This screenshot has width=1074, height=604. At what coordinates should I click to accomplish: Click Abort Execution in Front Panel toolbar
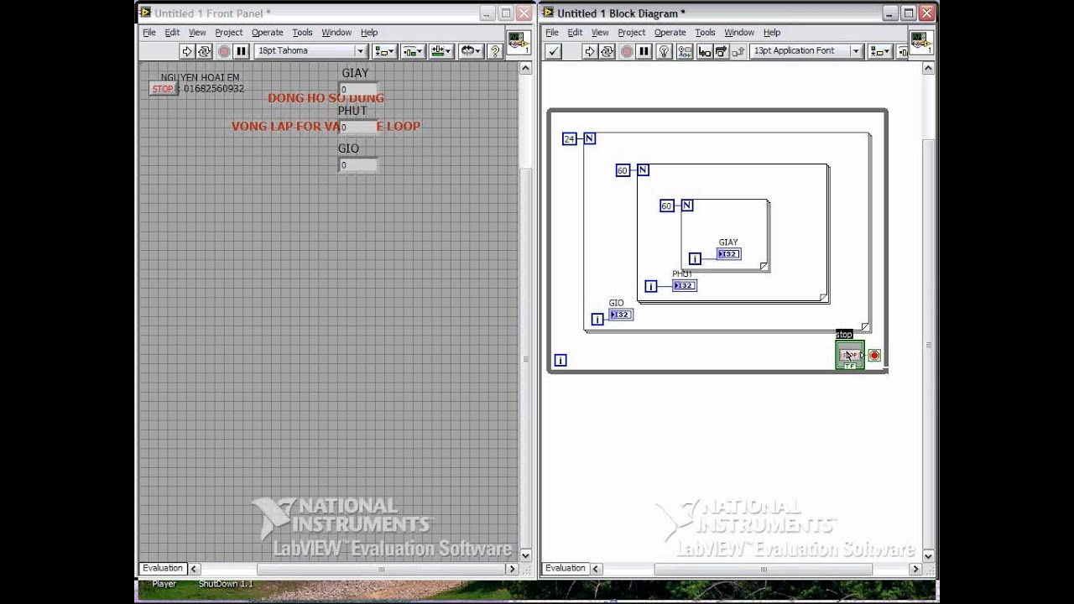pyautogui.click(x=224, y=51)
